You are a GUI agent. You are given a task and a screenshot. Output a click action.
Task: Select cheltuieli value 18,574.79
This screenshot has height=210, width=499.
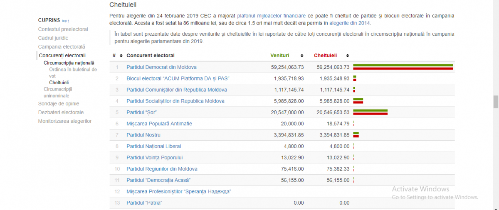coord(338,124)
